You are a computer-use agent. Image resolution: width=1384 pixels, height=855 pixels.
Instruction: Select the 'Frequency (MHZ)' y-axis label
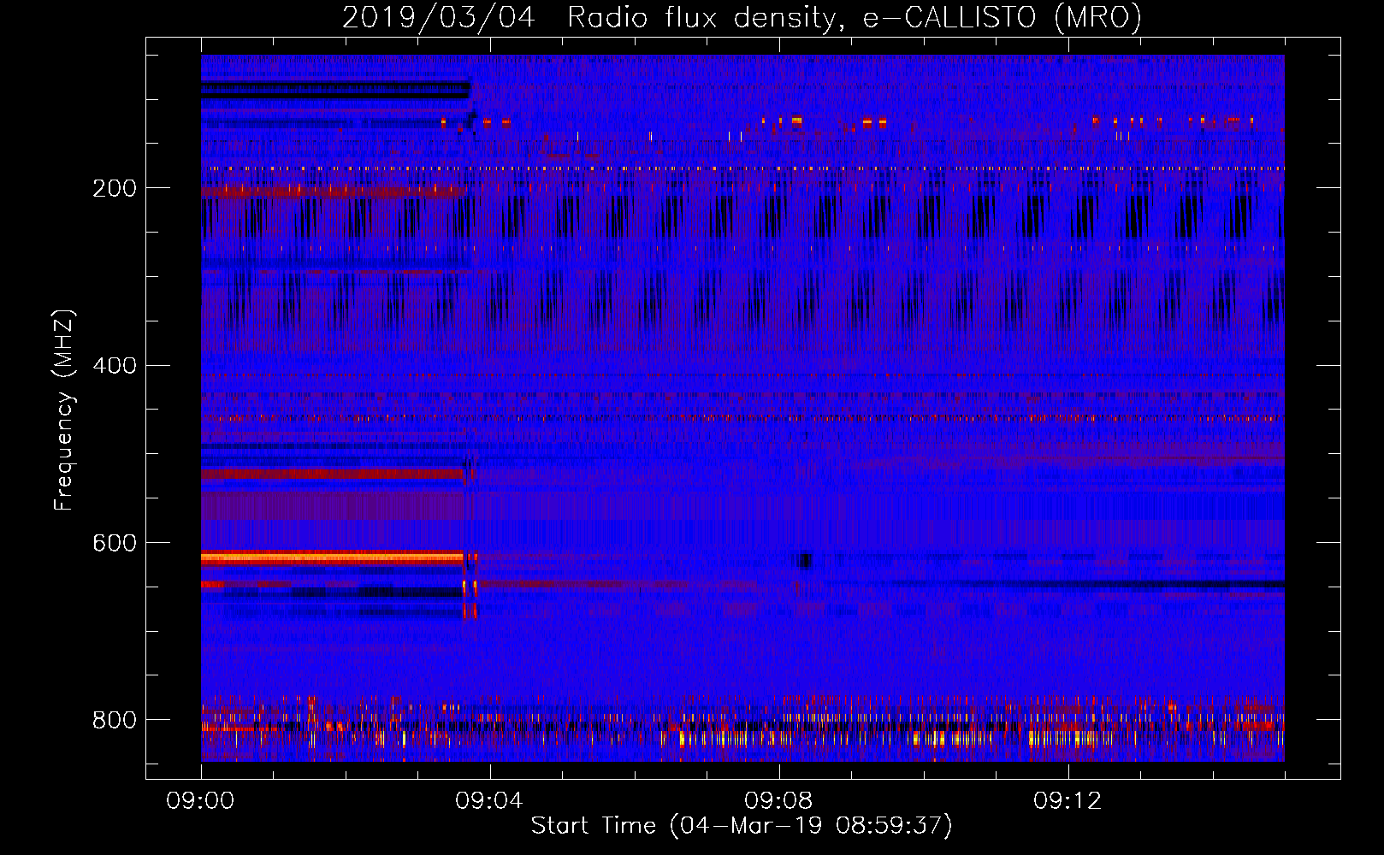(64, 410)
